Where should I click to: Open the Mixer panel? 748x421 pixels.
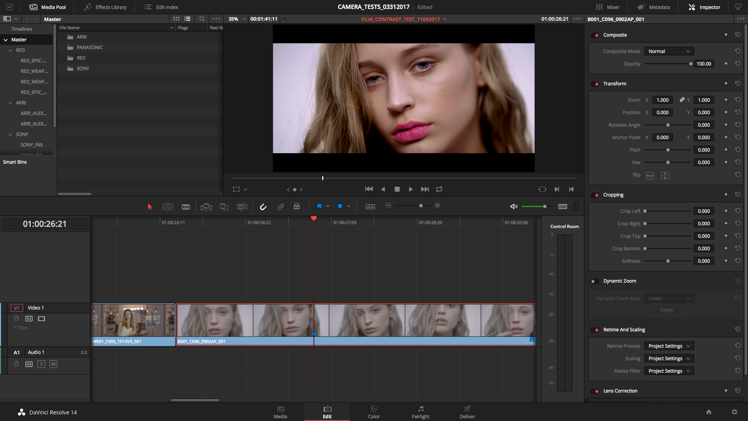point(607,7)
